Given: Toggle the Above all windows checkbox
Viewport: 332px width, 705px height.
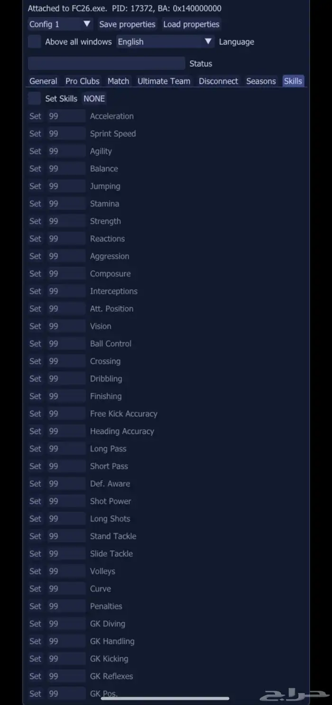Looking at the screenshot, I should (34, 42).
